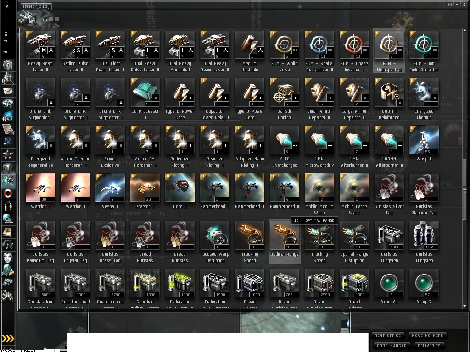Select the Armor Thermic Hardener II item
Viewport: 470px width, 352px height.
pyautogui.click(x=75, y=147)
